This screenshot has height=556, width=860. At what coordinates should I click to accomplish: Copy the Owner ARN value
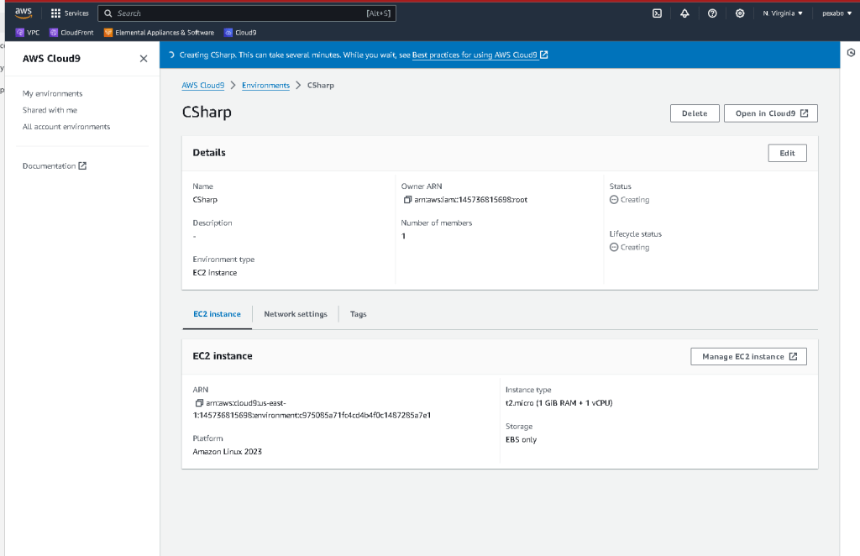[407, 200]
